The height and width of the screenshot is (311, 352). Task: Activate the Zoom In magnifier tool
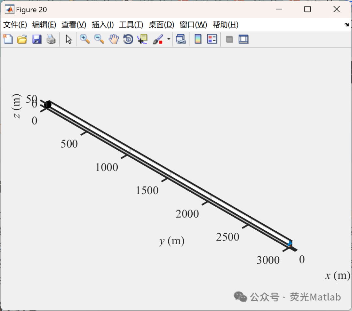click(x=85, y=39)
